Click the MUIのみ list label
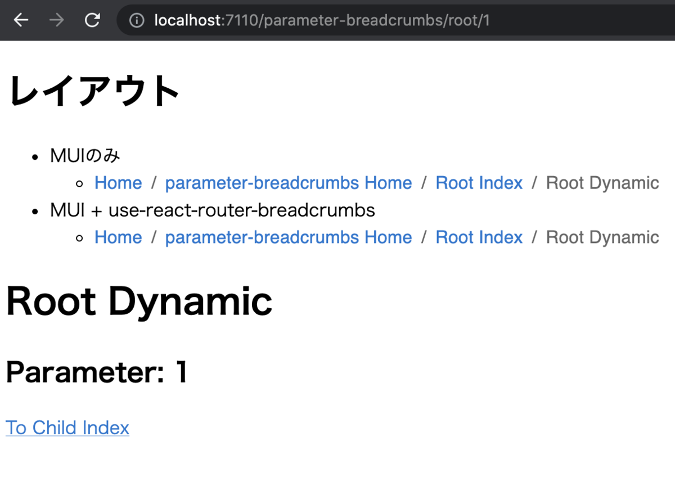The image size is (675, 482). [84, 155]
